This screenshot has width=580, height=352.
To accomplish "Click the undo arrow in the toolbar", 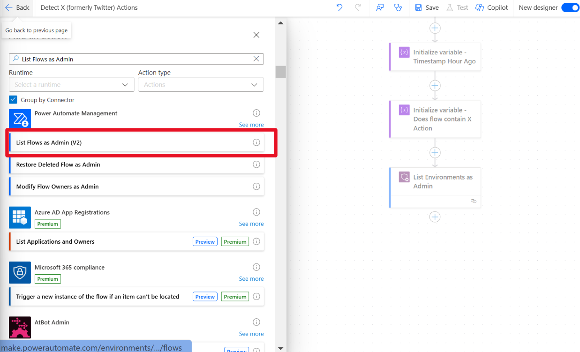I will click(339, 7).
